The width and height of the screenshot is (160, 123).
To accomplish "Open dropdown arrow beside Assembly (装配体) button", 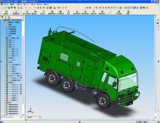I will [x=11, y=13].
